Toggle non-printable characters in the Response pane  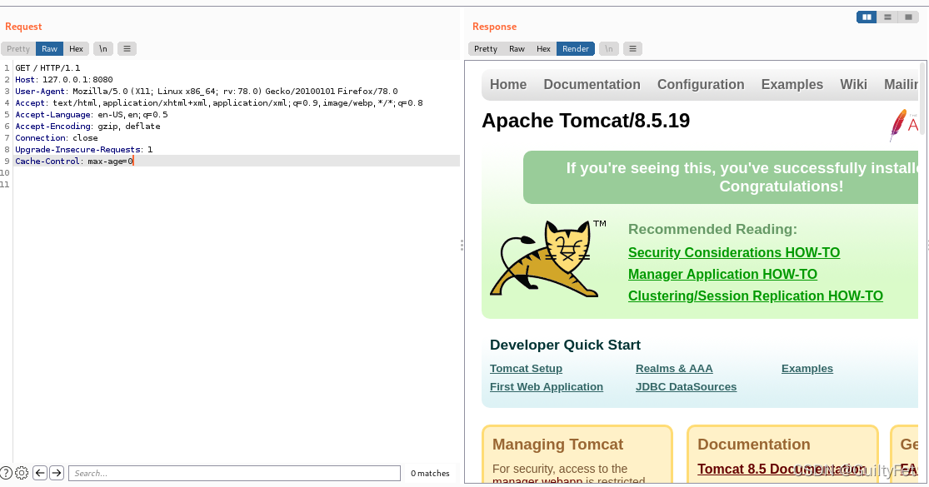[609, 48]
